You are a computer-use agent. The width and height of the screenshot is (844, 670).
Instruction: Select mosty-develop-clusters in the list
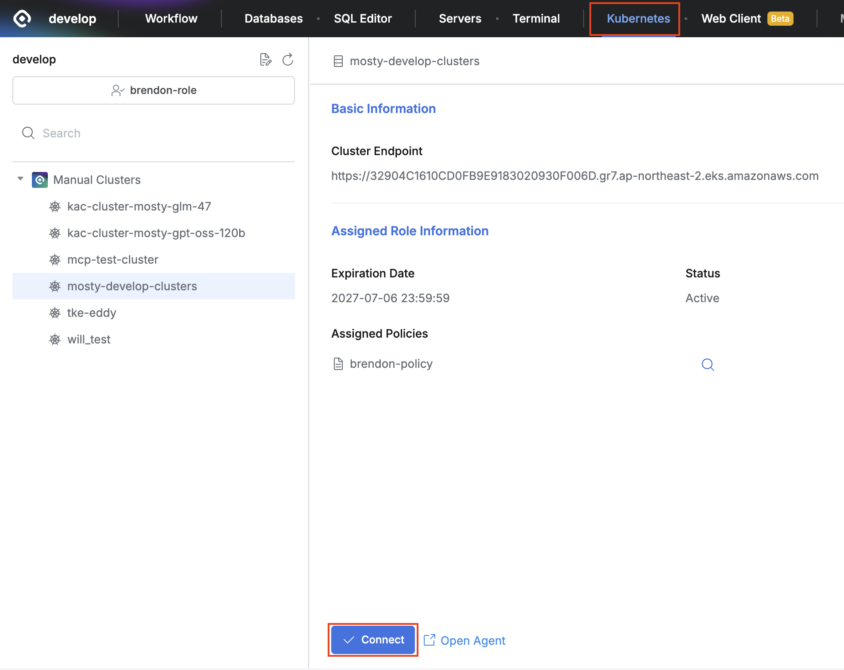point(154,286)
